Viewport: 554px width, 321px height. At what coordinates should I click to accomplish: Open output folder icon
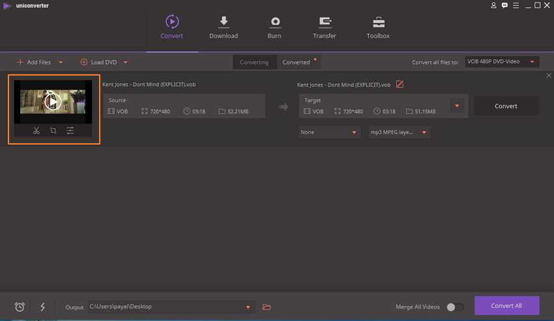267,307
